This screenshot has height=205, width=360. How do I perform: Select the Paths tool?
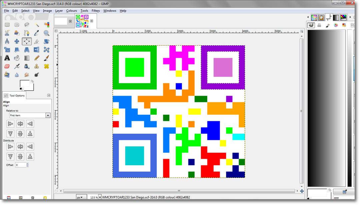click(x=27, y=33)
